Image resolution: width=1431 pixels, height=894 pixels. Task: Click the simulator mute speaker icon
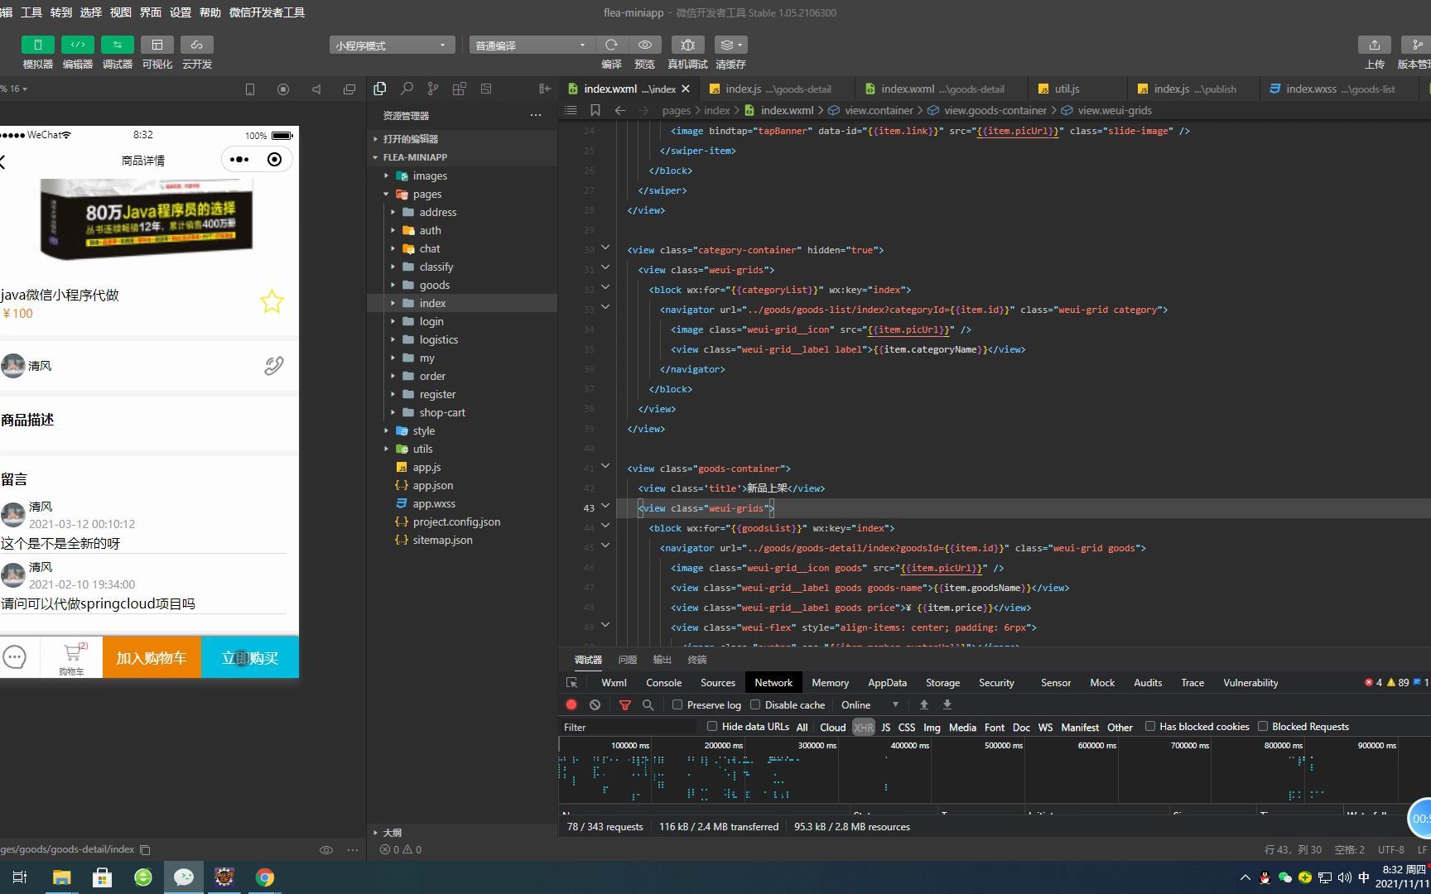point(316,89)
